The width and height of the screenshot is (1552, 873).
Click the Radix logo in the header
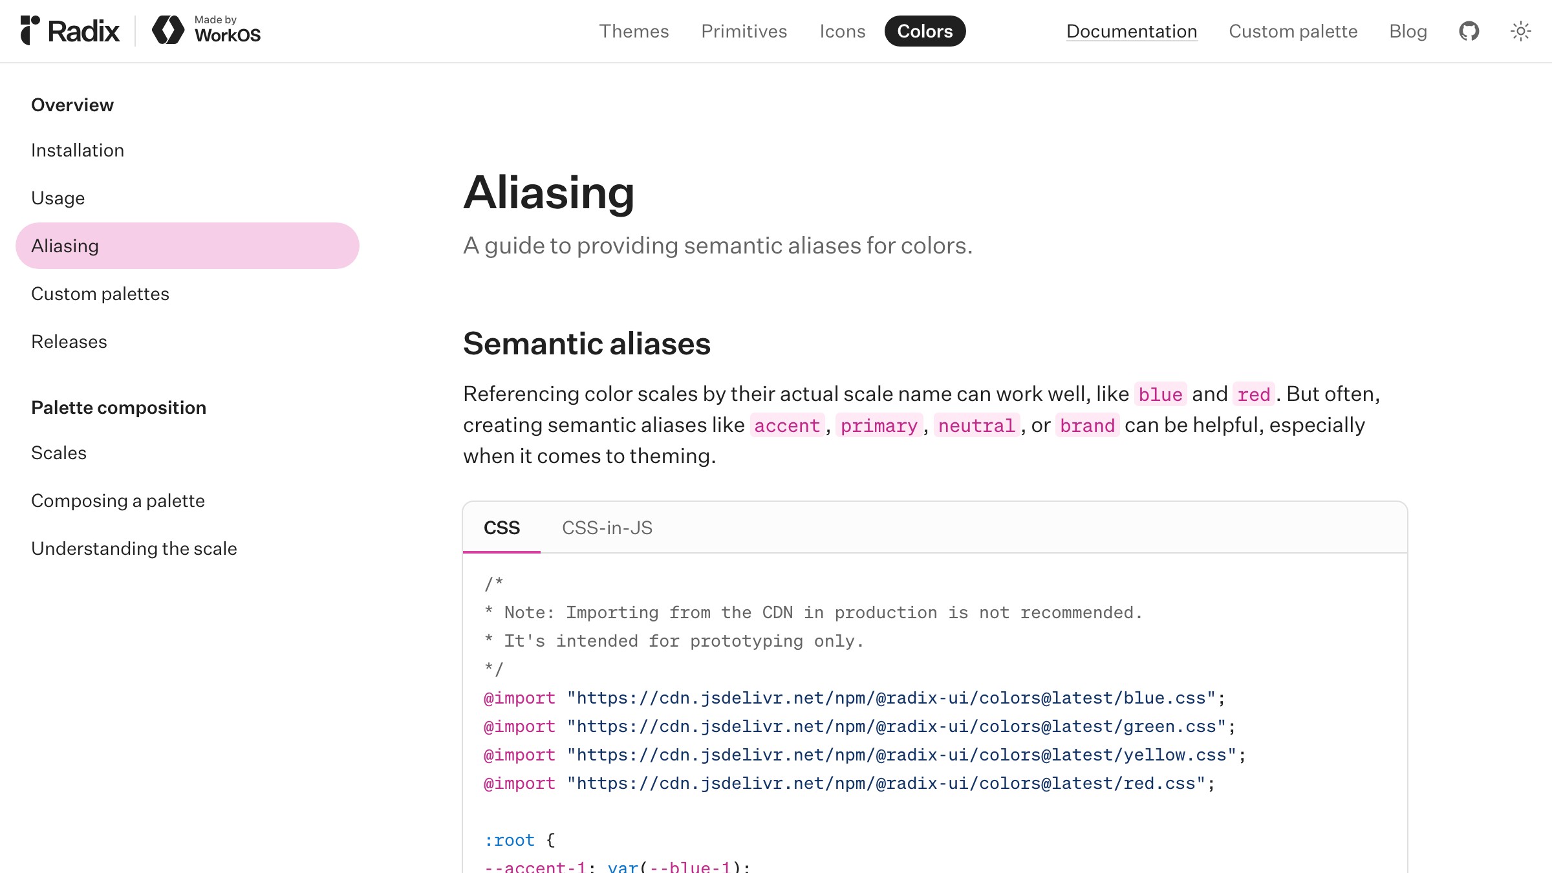[71, 30]
